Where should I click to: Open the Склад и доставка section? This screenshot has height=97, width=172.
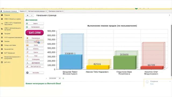(x=10, y=45)
